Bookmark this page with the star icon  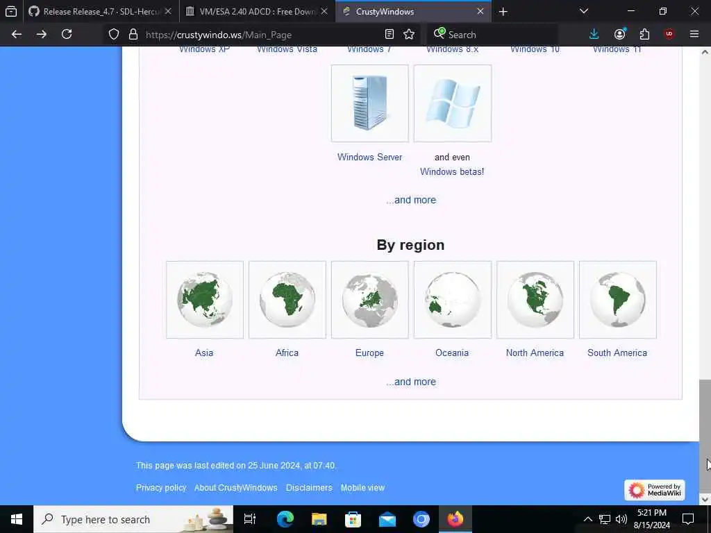[409, 35]
